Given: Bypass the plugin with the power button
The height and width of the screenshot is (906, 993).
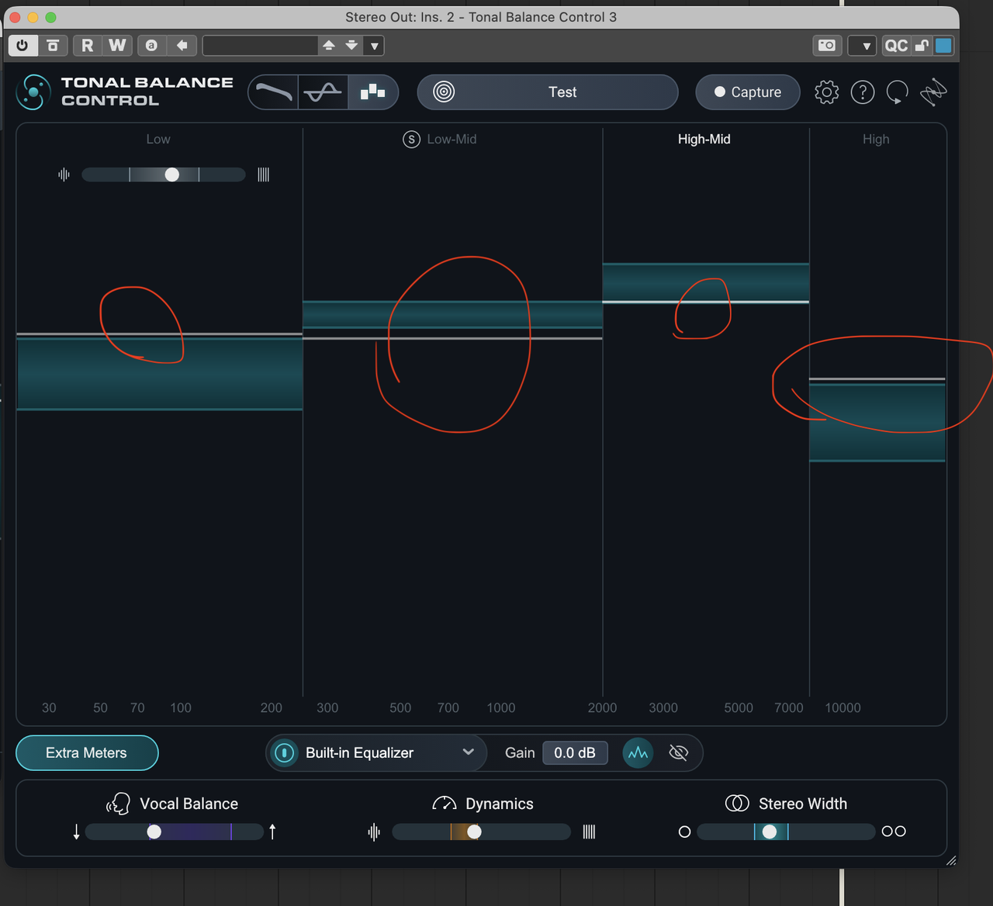Looking at the screenshot, I should pyautogui.click(x=22, y=46).
